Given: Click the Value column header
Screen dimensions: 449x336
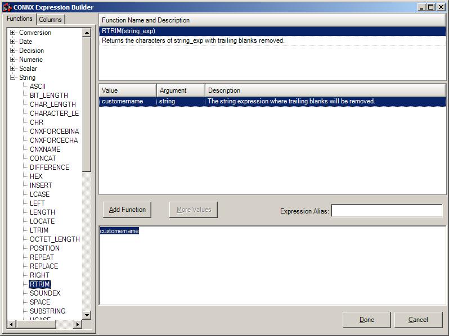Looking at the screenshot, I should [x=128, y=90].
